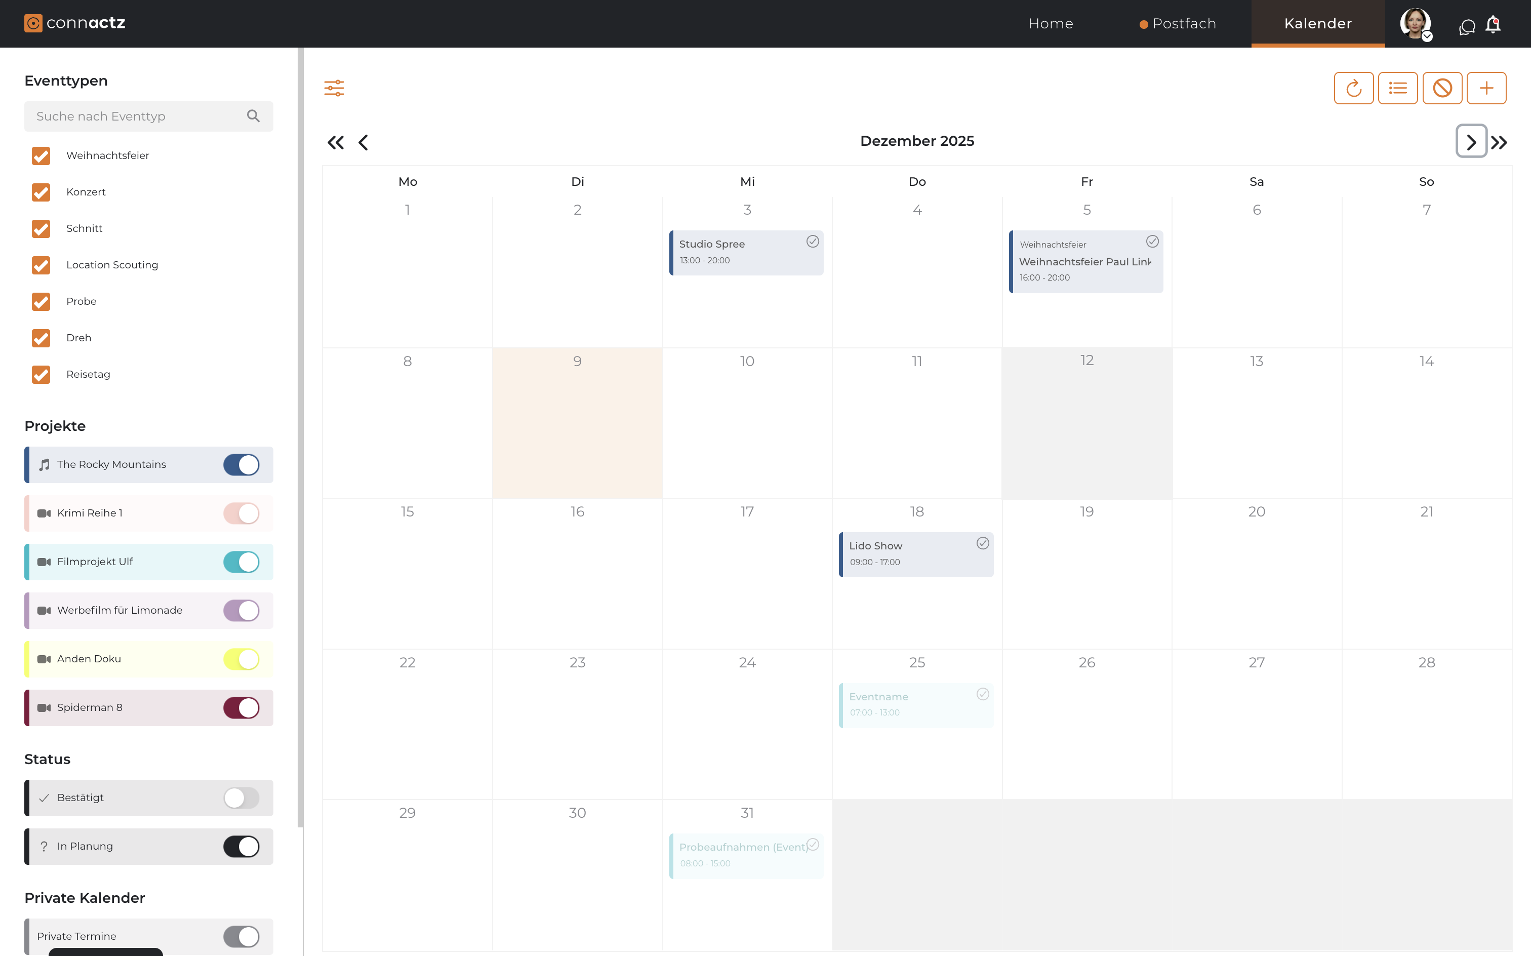Toggle off The Rocky Mountains project
Viewport: 1531px width, 956px height.
click(x=241, y=465)
